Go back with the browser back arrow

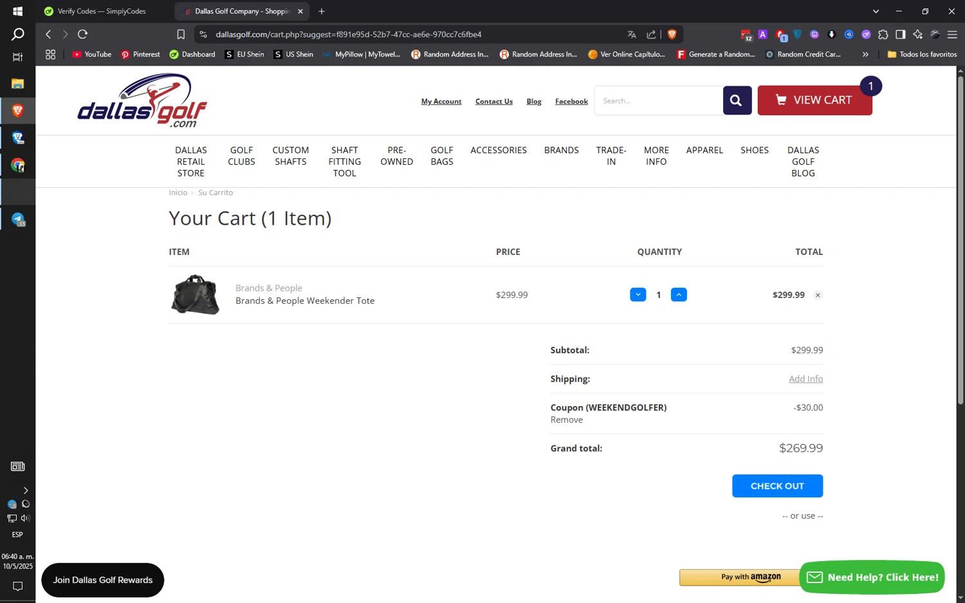(x=48, y=34)
